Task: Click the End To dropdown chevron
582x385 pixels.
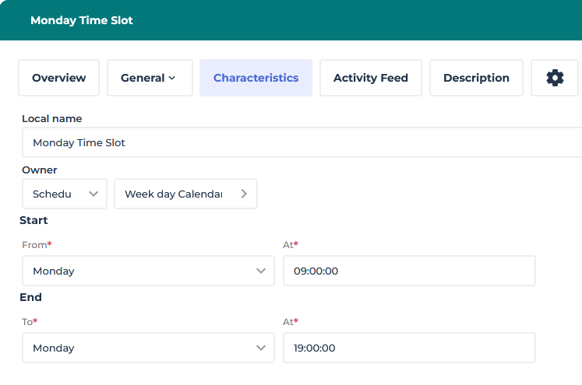Action: [x=261, y=348]
